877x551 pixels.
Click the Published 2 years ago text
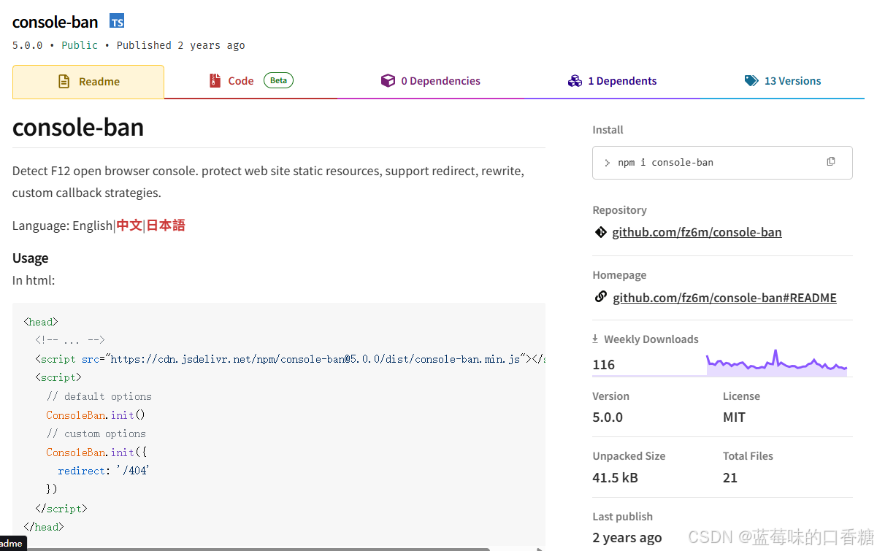pyautogui.click(x=180, y=45)
